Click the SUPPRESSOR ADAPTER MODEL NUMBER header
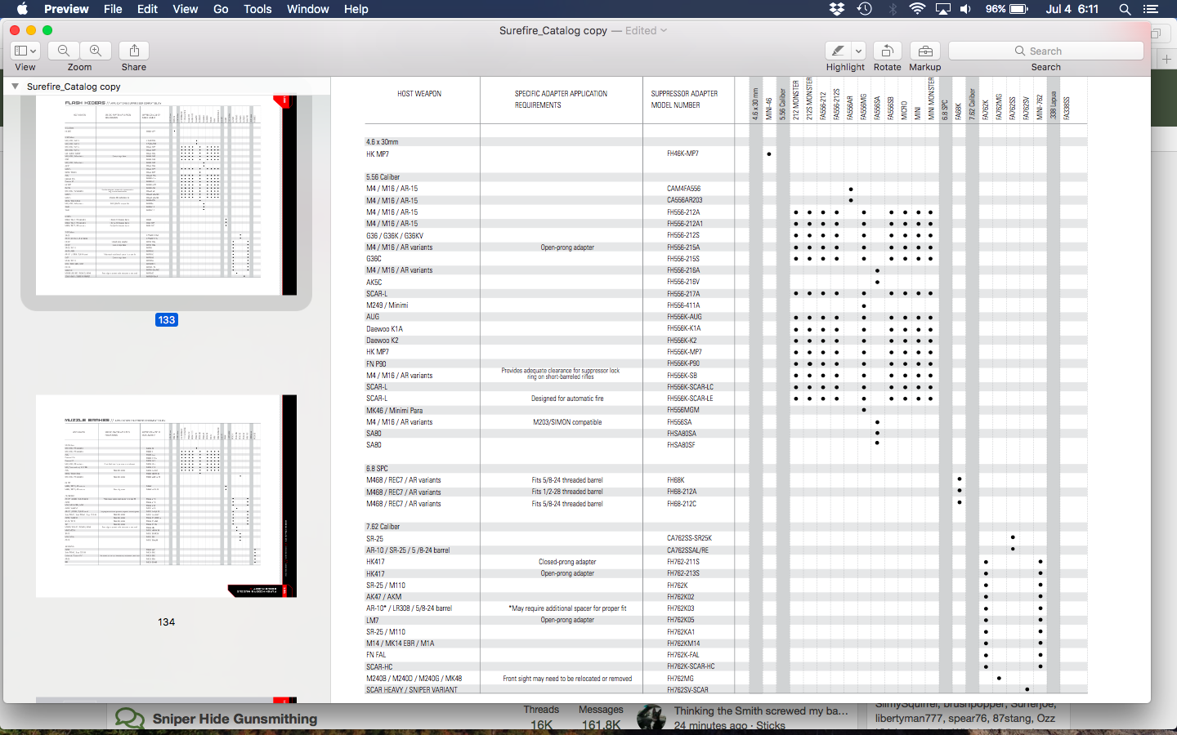Screen dimensions: 1177x735 tap(684, 100)
